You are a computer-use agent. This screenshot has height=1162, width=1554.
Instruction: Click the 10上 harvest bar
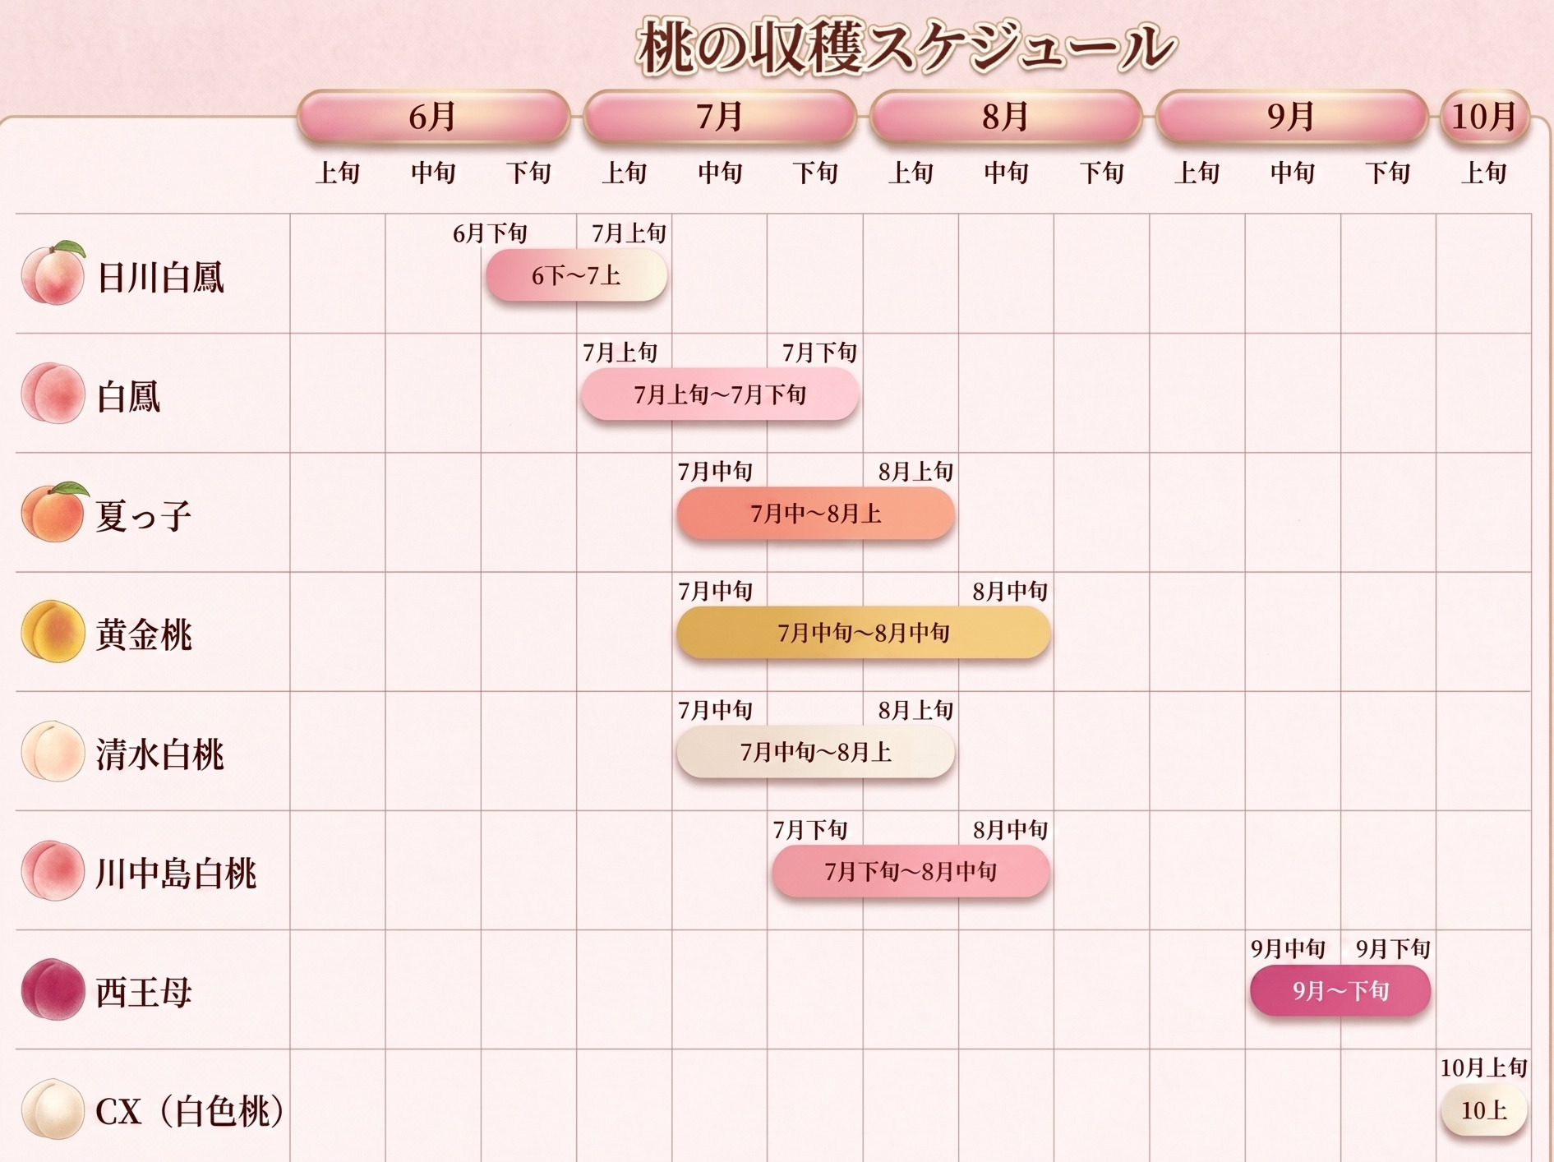click(1483, 1110)
